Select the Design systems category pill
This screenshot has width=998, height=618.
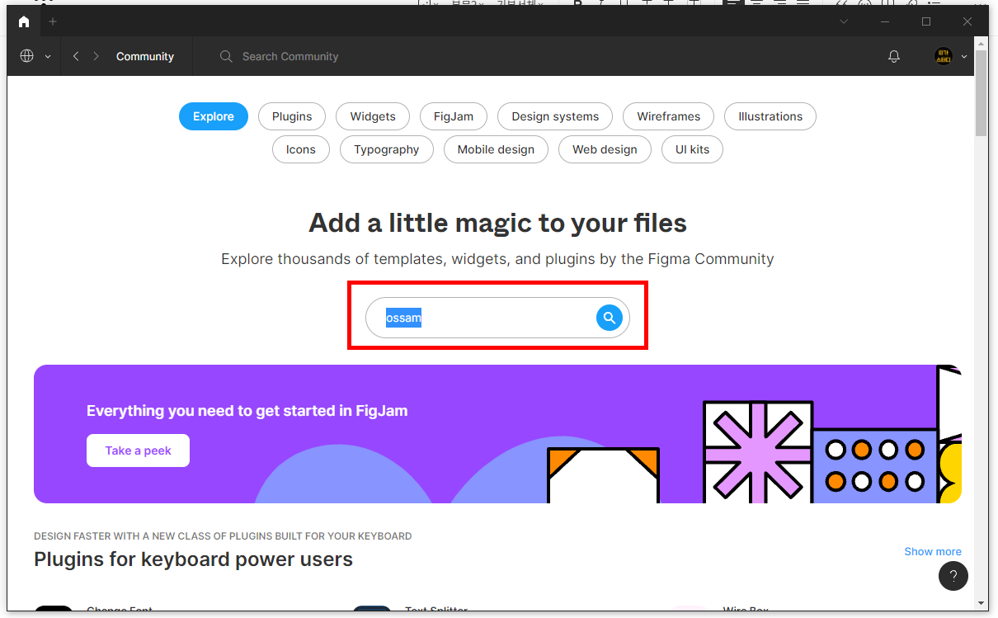(x=555, y=116)
